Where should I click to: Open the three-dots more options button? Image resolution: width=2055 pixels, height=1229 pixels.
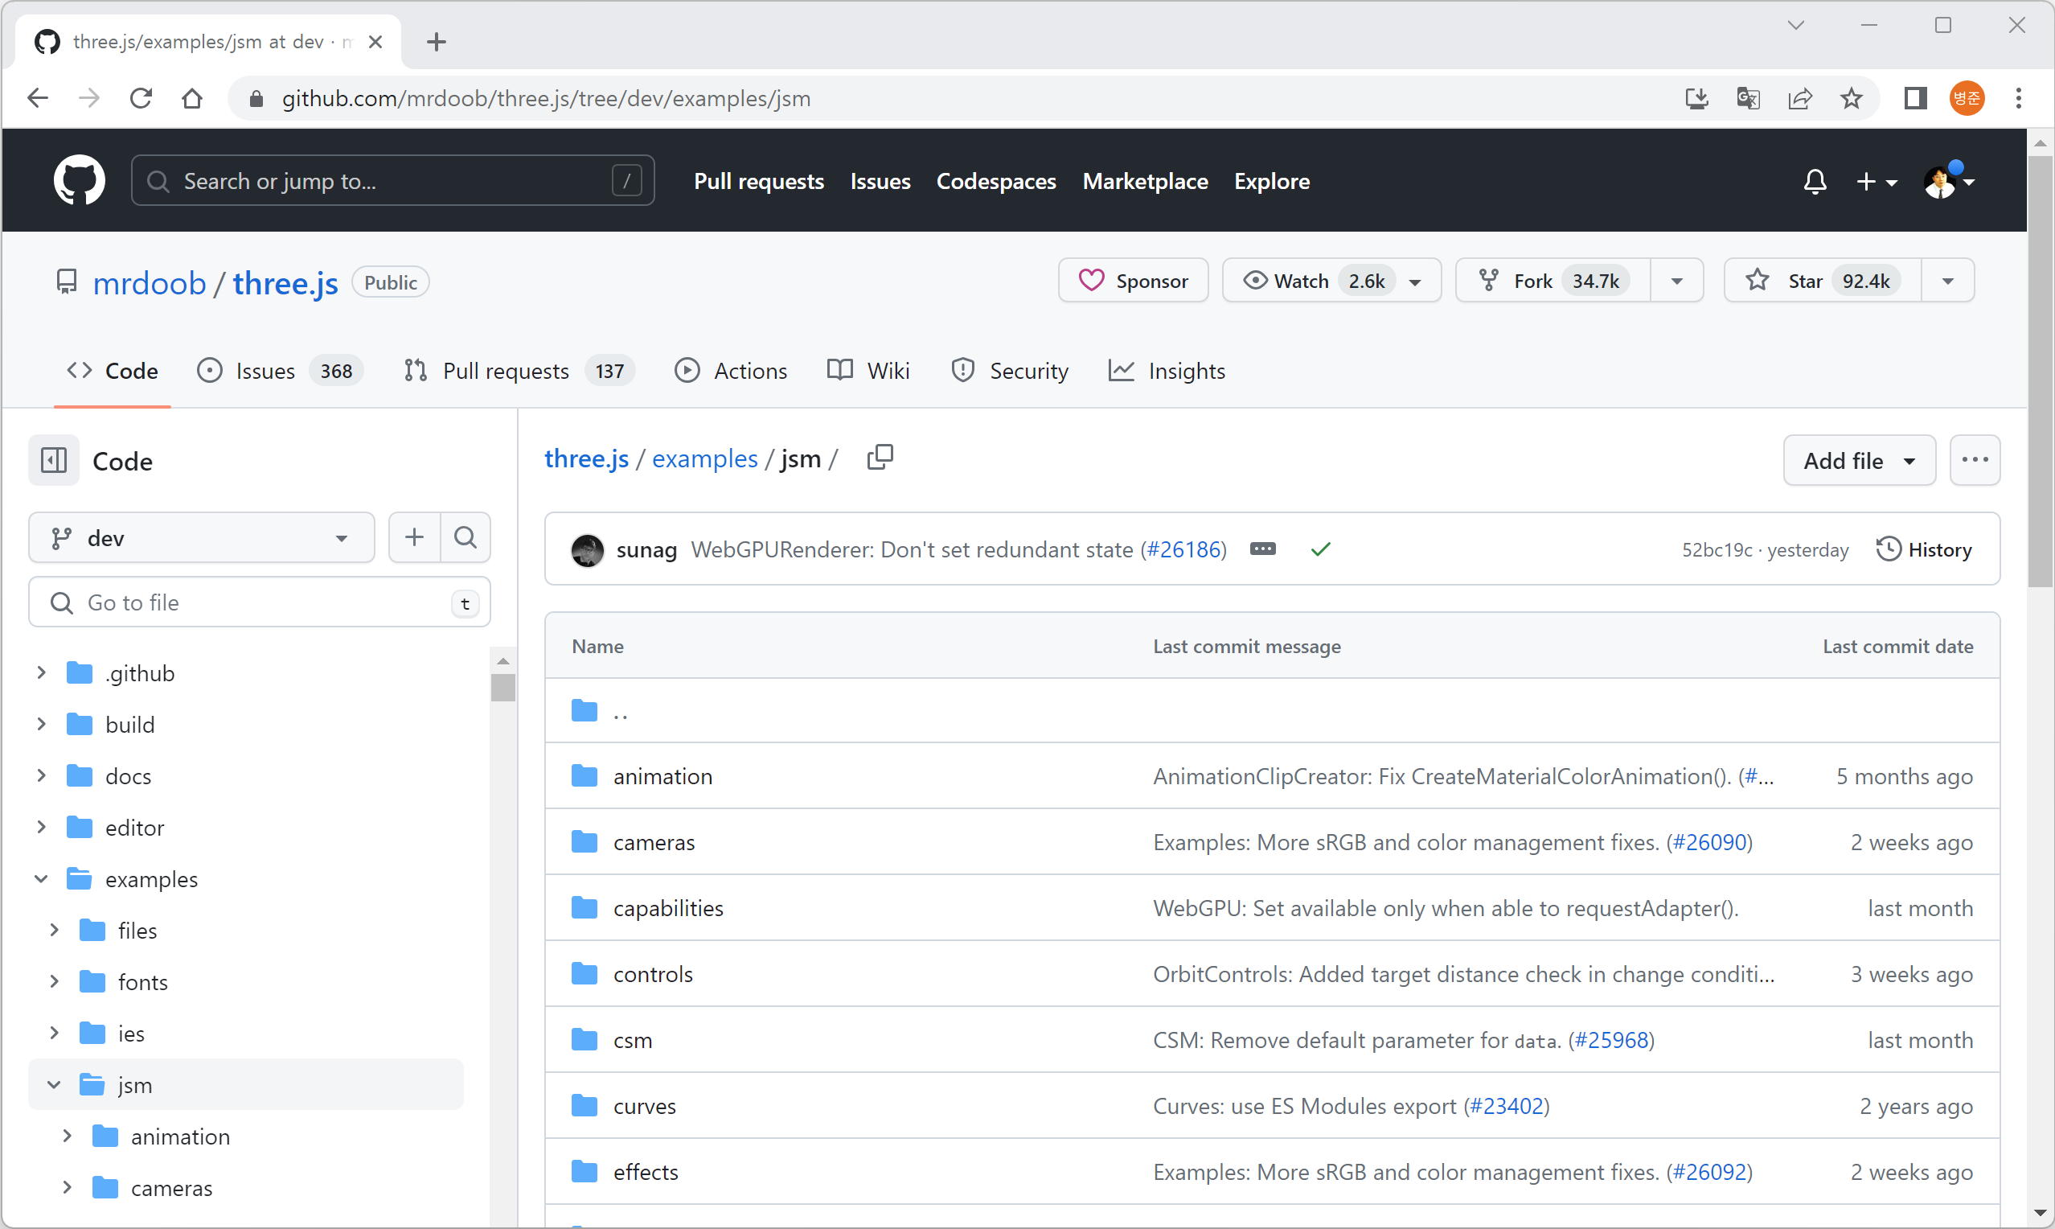(x=1975, y=460)
